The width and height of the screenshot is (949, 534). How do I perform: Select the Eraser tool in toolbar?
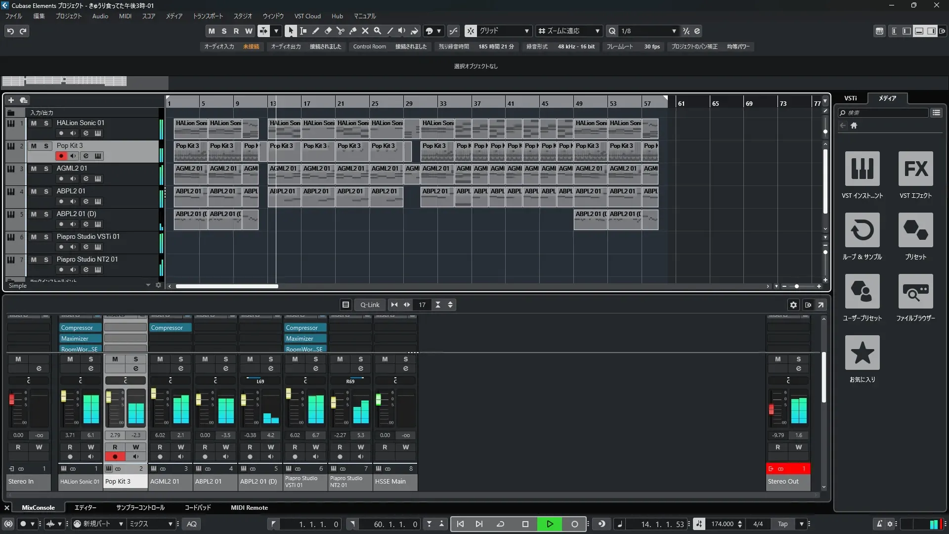328,31
